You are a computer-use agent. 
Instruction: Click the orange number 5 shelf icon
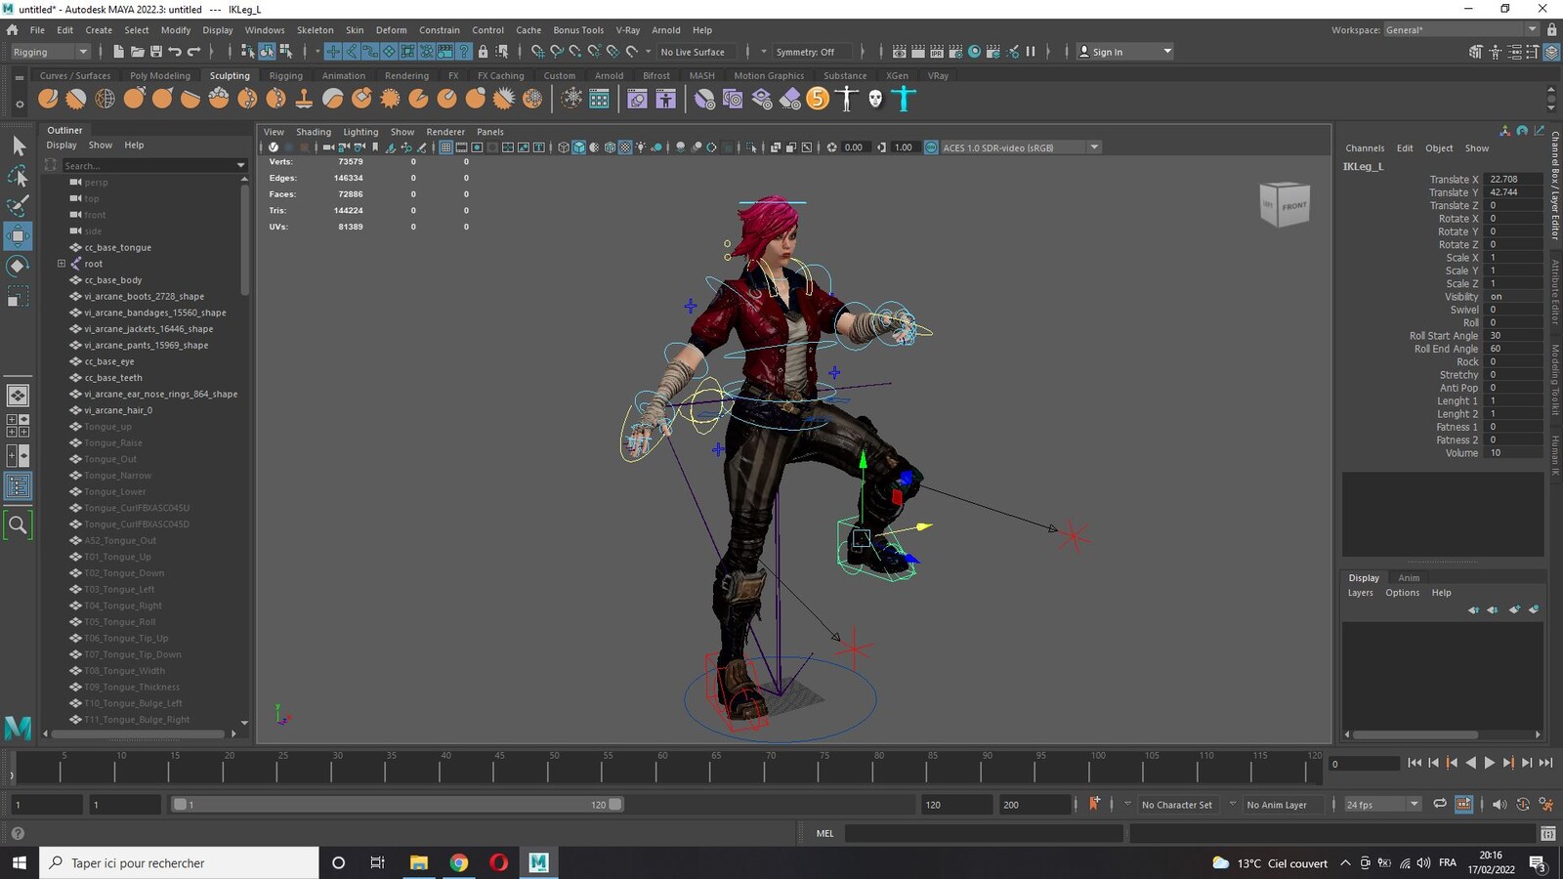pyautogui.click(x=819, y=98)
